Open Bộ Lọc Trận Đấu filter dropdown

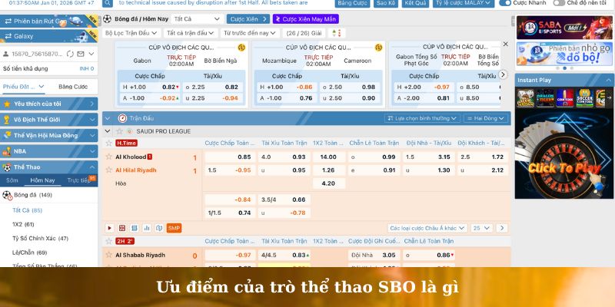tap(131, 33)
